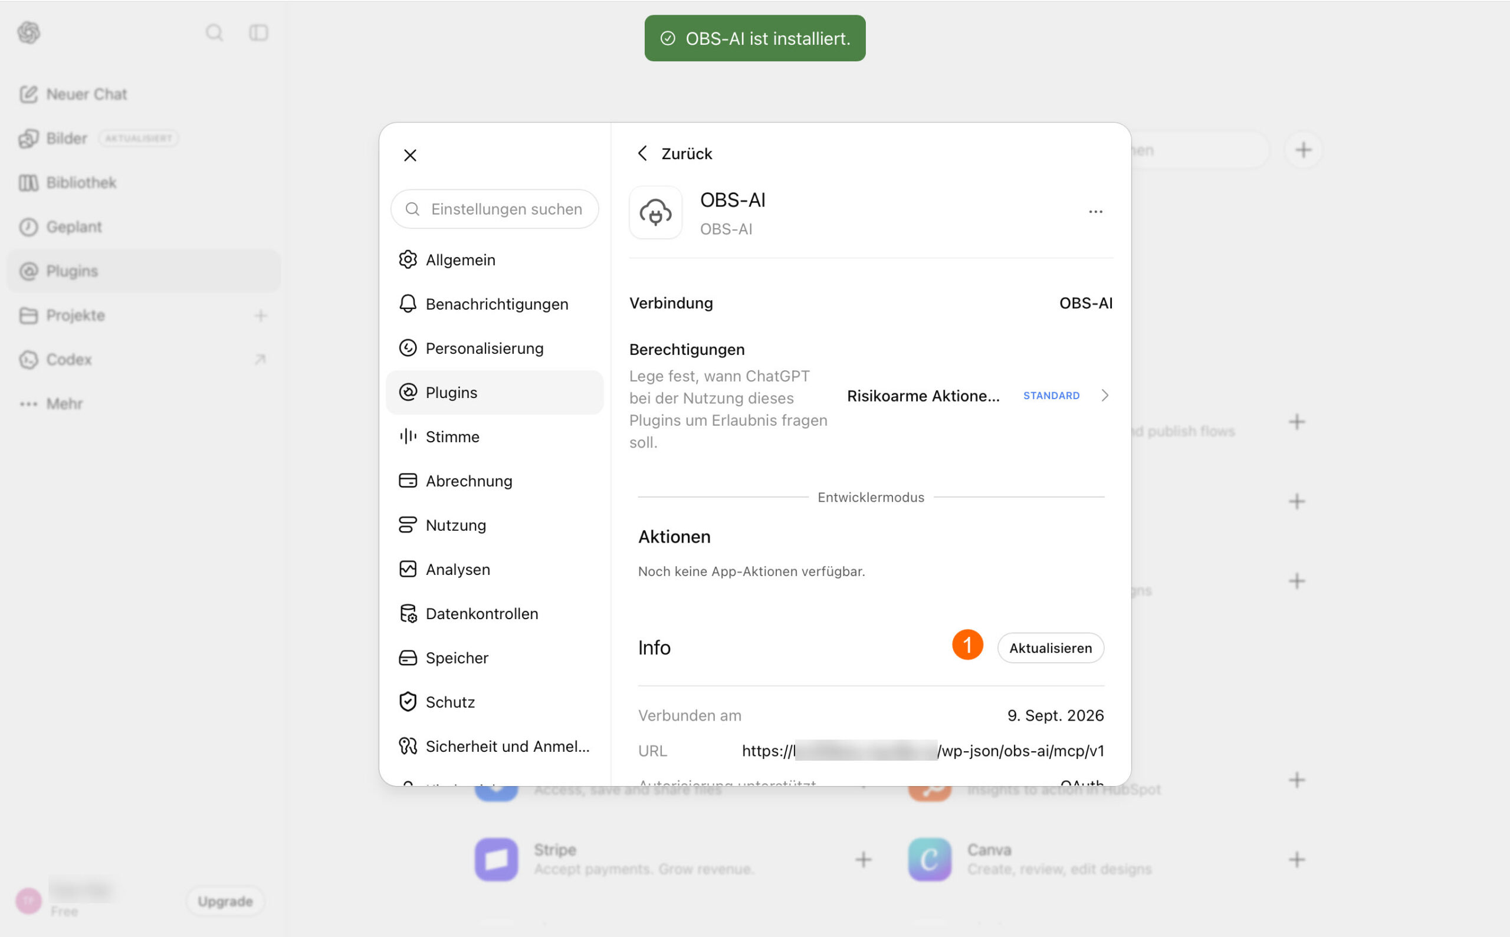Click the Upgrade button
This screenshot has height=937, width=1510.
[x=225, y=902]
